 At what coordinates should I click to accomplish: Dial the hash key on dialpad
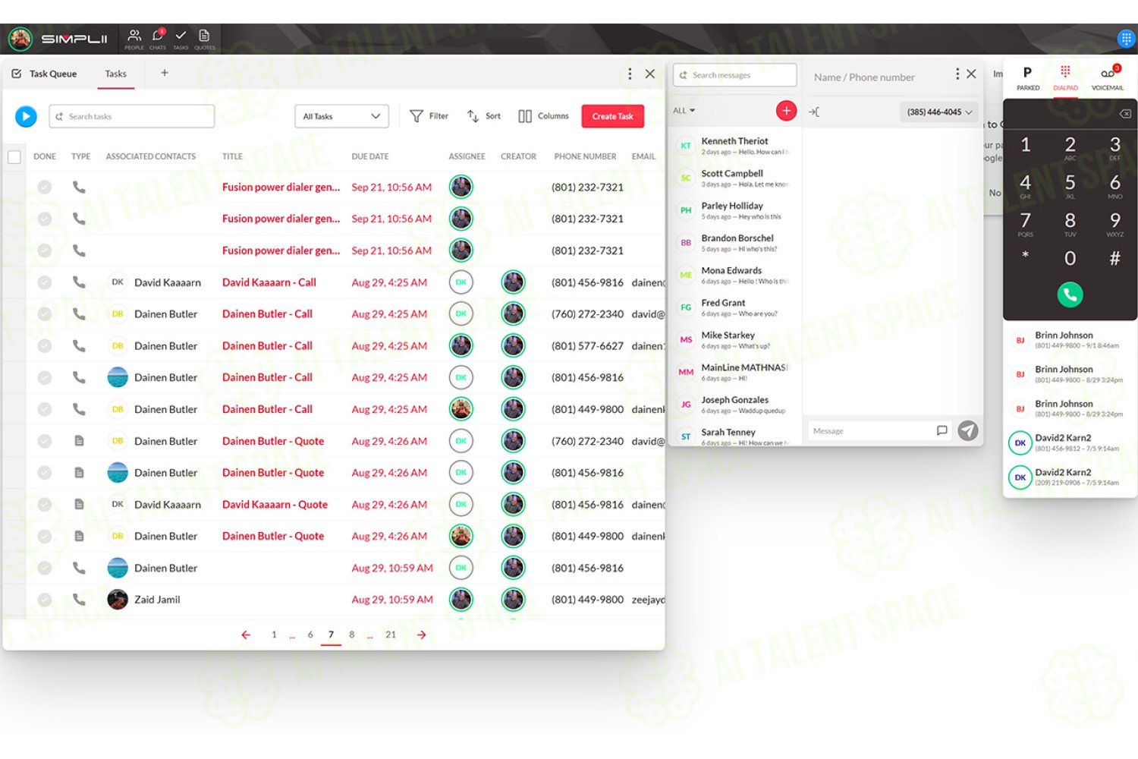point(1114,258)
